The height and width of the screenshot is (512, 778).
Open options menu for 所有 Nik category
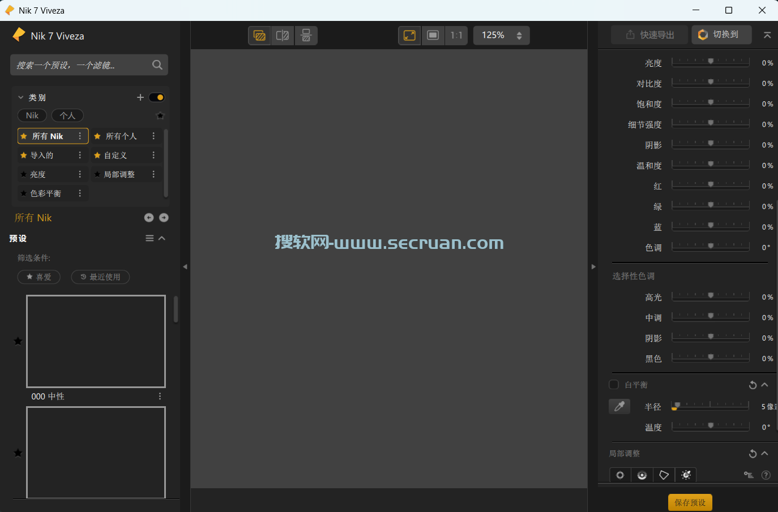pos(80,136)
